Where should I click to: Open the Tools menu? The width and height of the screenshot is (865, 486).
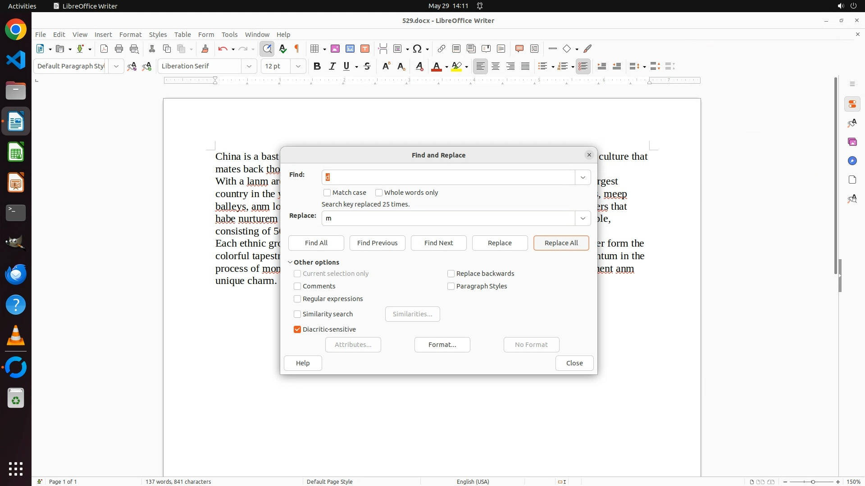coord(229,34)
